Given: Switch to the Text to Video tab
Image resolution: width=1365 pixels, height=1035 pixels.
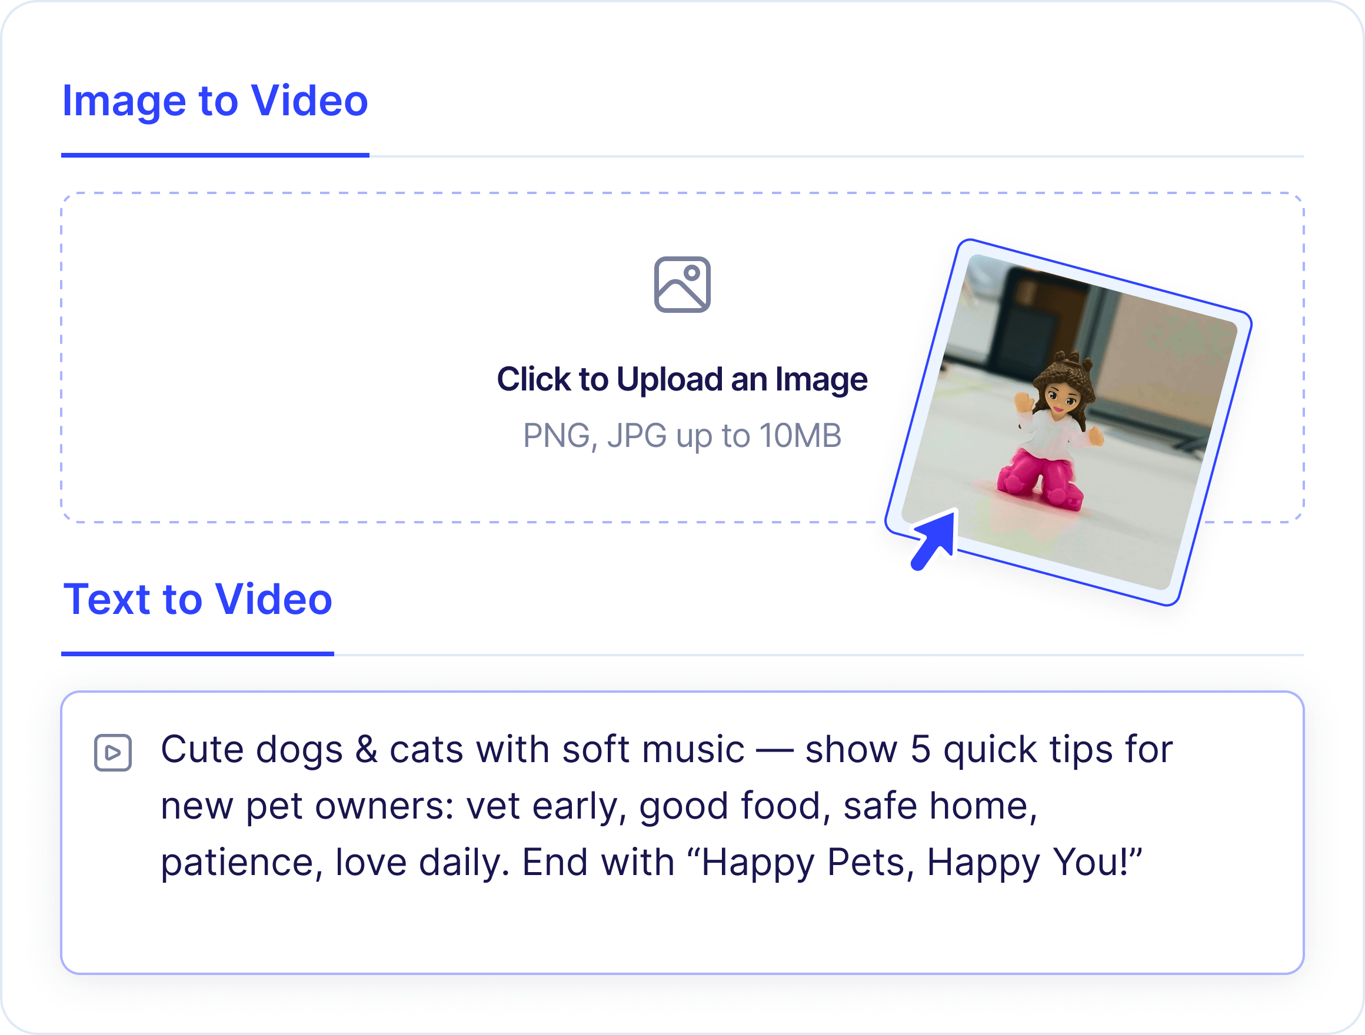Looking at the screenshot, I should [x=198, y=598].
